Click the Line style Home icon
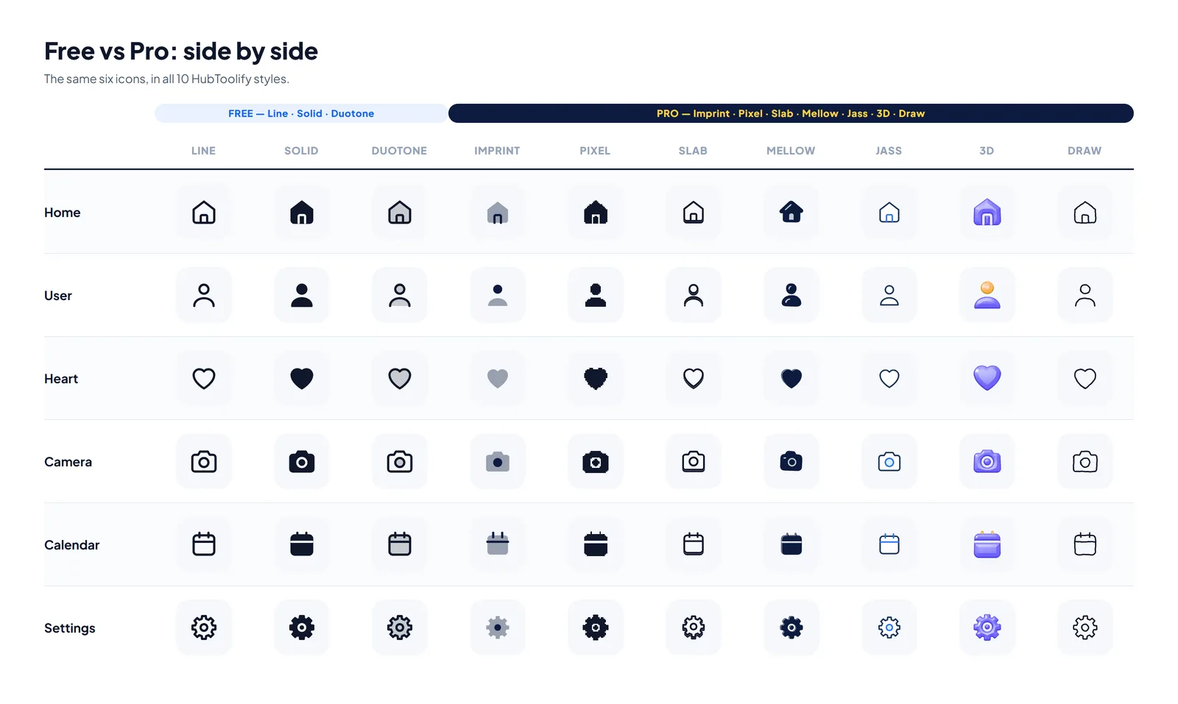Screen dimensions: 1178x704 pos(204,213)
